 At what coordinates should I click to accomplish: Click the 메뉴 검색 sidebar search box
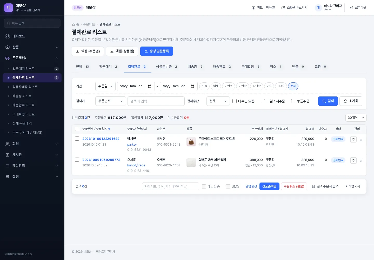(x=32, y=23)
